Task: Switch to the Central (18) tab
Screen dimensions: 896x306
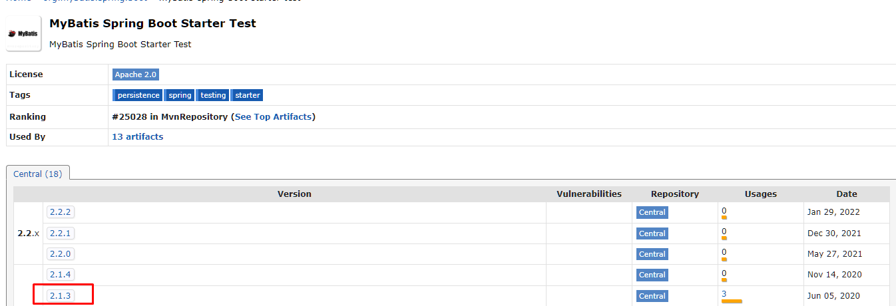Action: point(38,174)
